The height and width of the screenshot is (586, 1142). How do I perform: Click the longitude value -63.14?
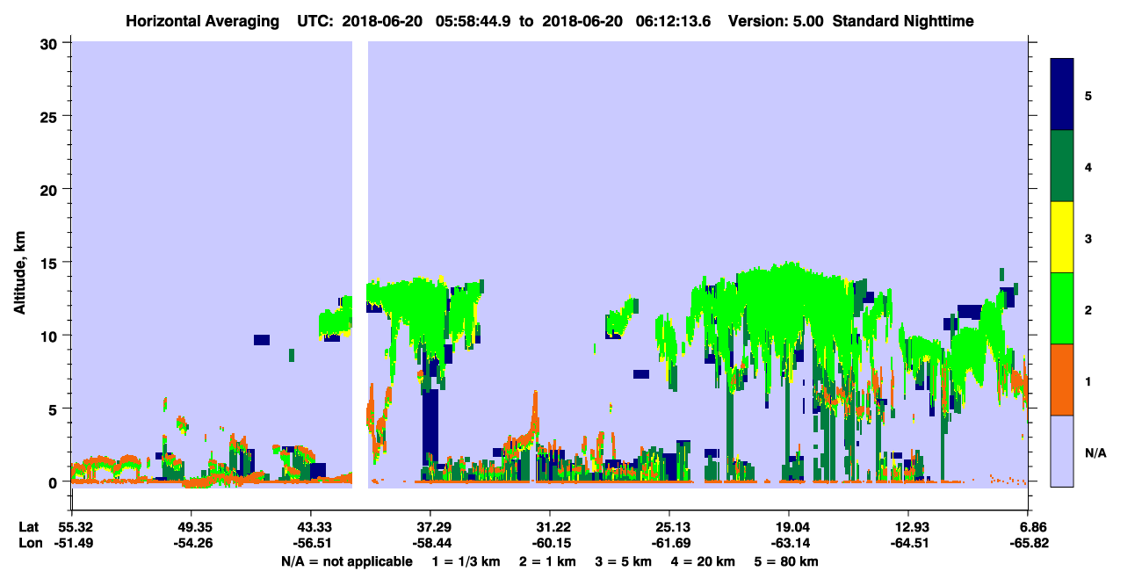(x=789, y=543)
